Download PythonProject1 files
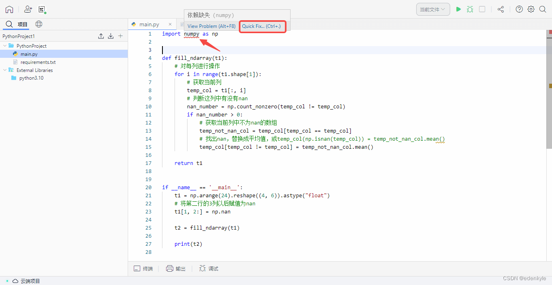 point(111,36)
